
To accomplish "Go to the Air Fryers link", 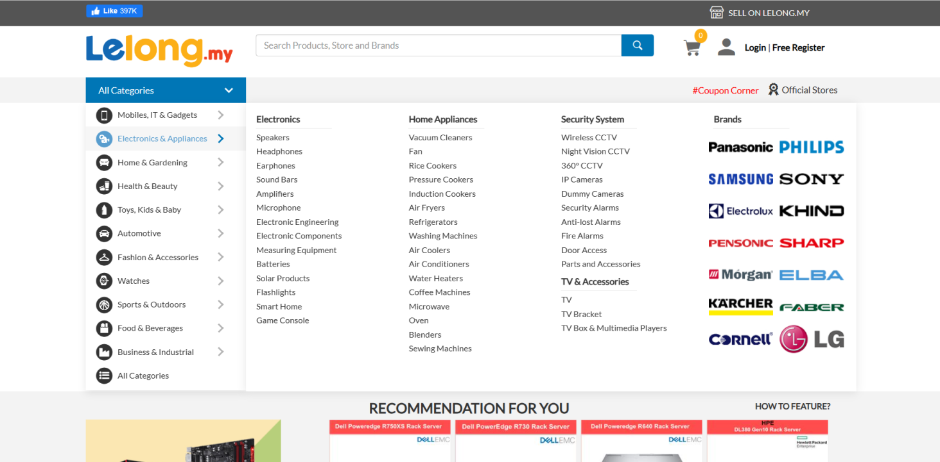I will pos(426,208).
